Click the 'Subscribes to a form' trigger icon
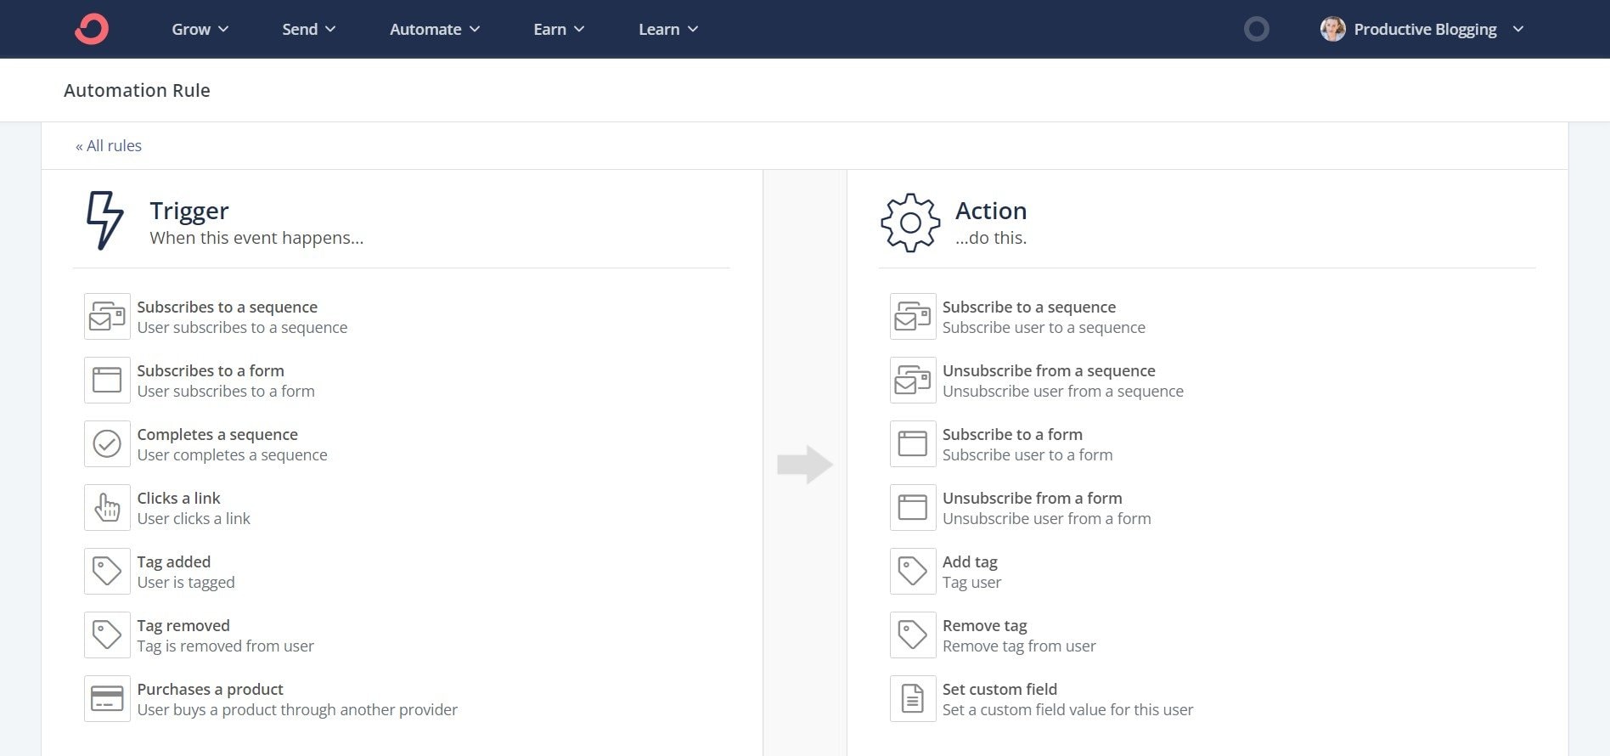 point(107,380)
